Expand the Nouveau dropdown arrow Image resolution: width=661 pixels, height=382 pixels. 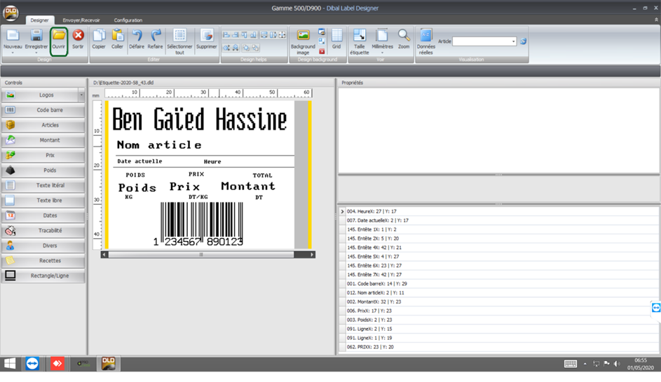click(13, 53)
